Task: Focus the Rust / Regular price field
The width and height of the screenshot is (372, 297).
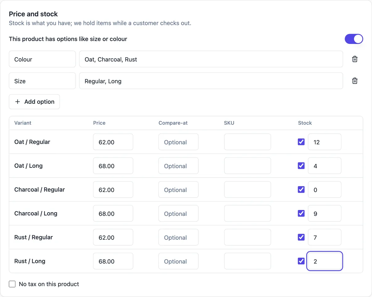Action: coord(113,237)
